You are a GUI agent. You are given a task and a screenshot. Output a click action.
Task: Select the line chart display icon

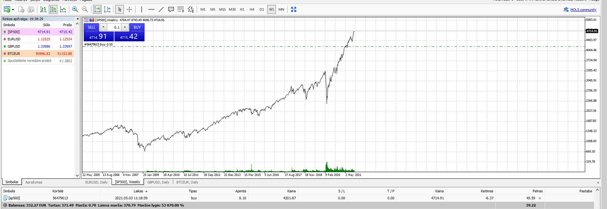coord(63,9)
